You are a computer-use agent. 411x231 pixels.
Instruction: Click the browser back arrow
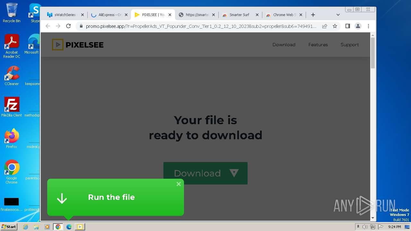[48, 26]
